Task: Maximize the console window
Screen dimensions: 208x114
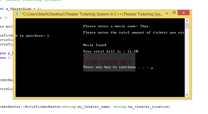Action: click(x=174, y=13)
